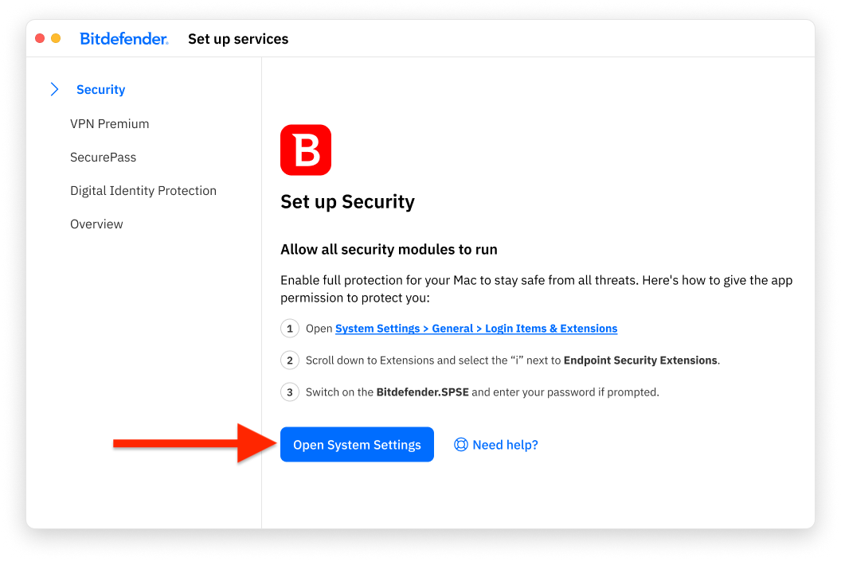841x561 pixels.
Task: Click the step 2 circled number
Action: pyautogui.click(x=290, y=360)
